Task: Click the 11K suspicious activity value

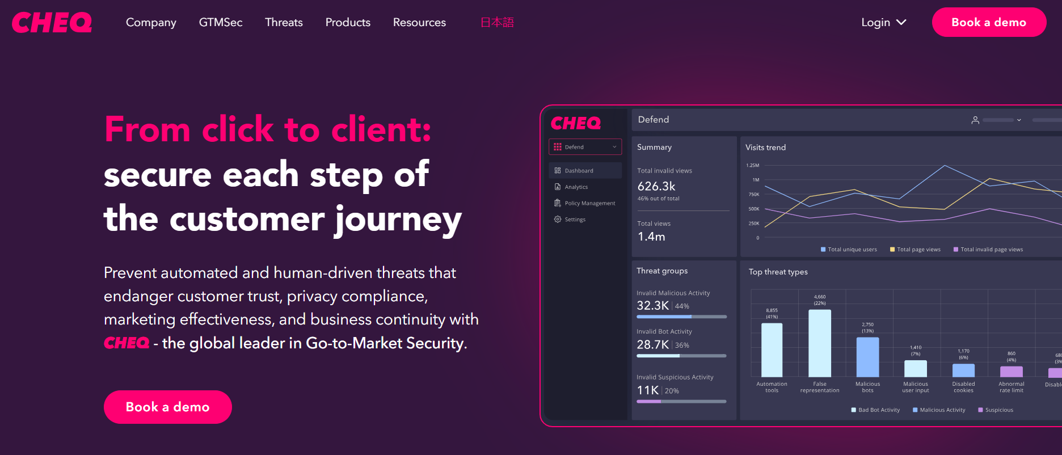Action: click(x=648, y=390)
